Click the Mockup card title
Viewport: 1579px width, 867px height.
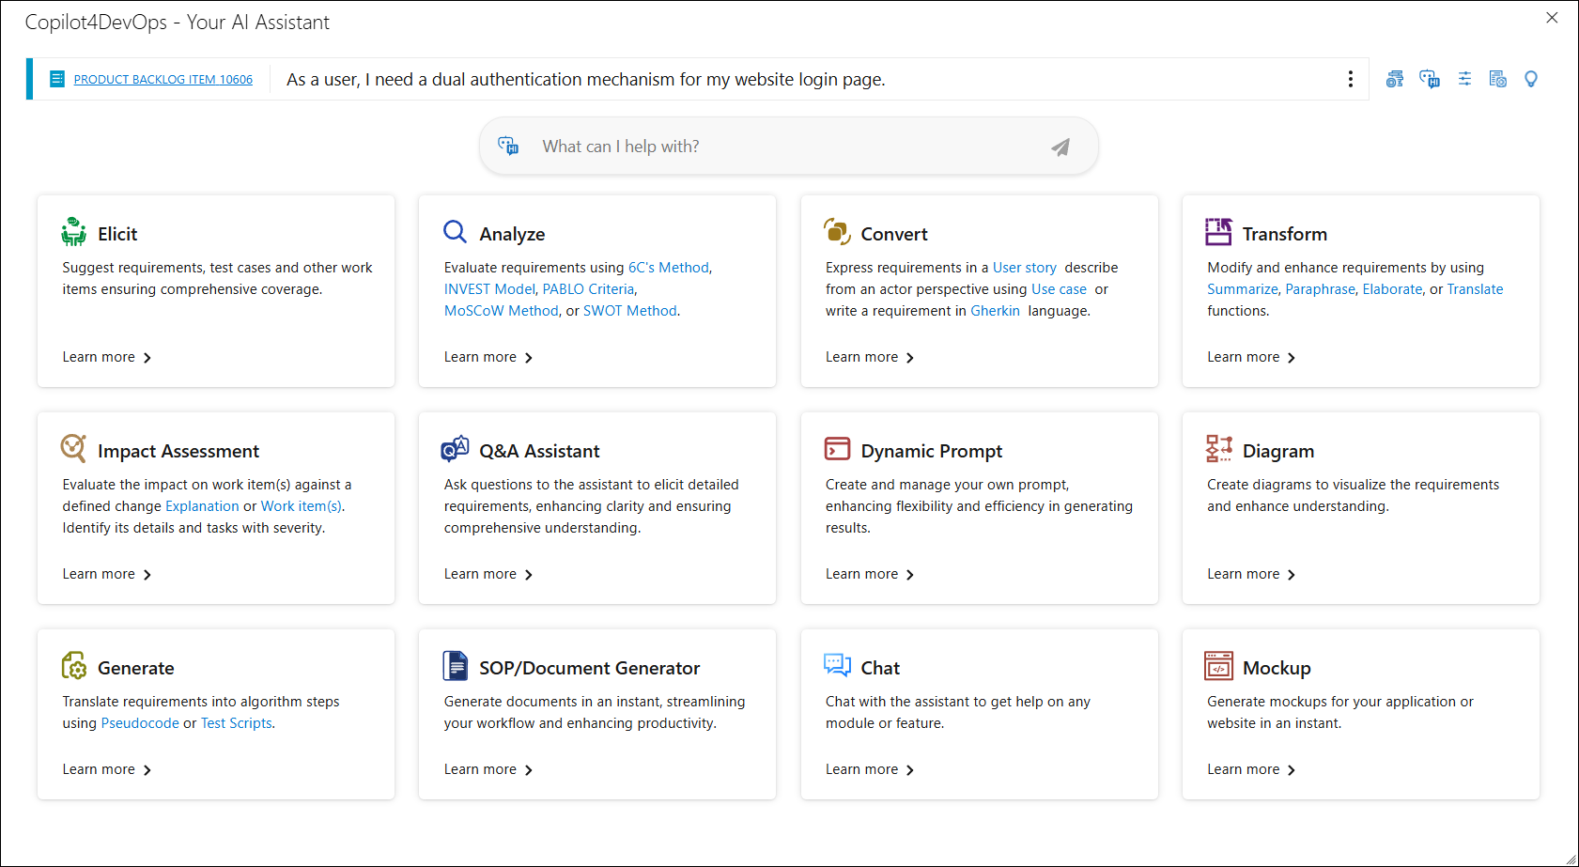point(1277,668)
